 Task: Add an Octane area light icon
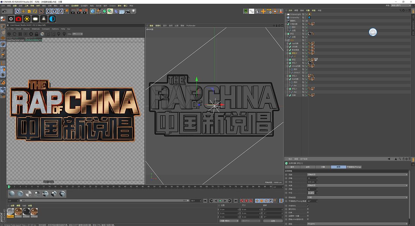[x=35, y=19]
